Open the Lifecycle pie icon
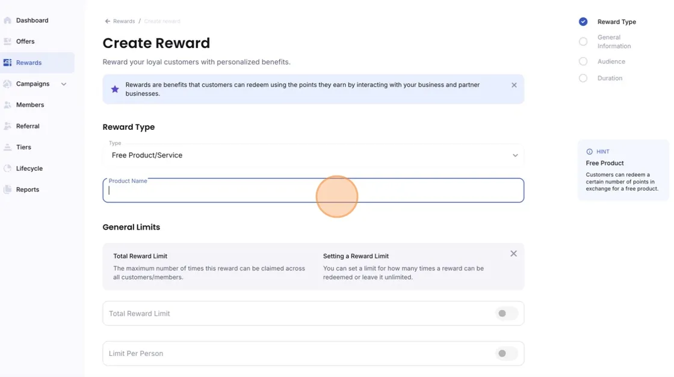The image size is (674, 377). [x=7, y=168]
